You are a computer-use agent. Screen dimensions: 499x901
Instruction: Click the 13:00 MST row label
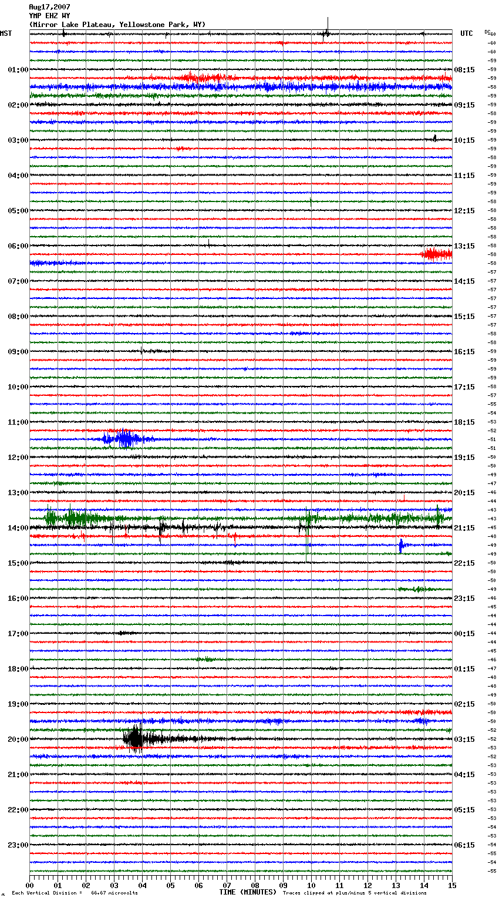(x=18, y=493)
